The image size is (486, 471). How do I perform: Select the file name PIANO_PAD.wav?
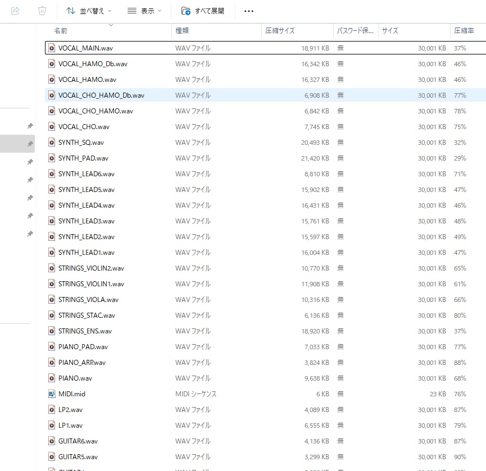click(x=83, y=347)
